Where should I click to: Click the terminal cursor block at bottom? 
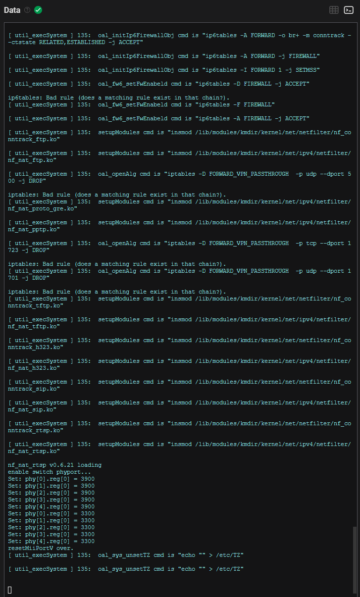click(10, 589)
